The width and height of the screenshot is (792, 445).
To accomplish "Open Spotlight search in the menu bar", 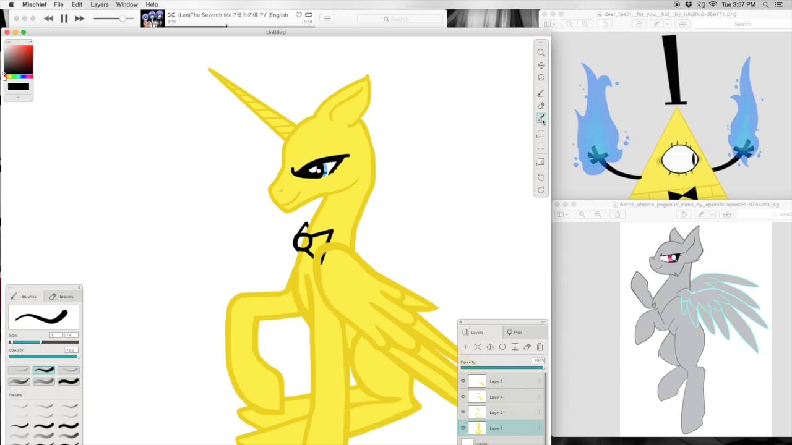I will click(x=766, y=4).
